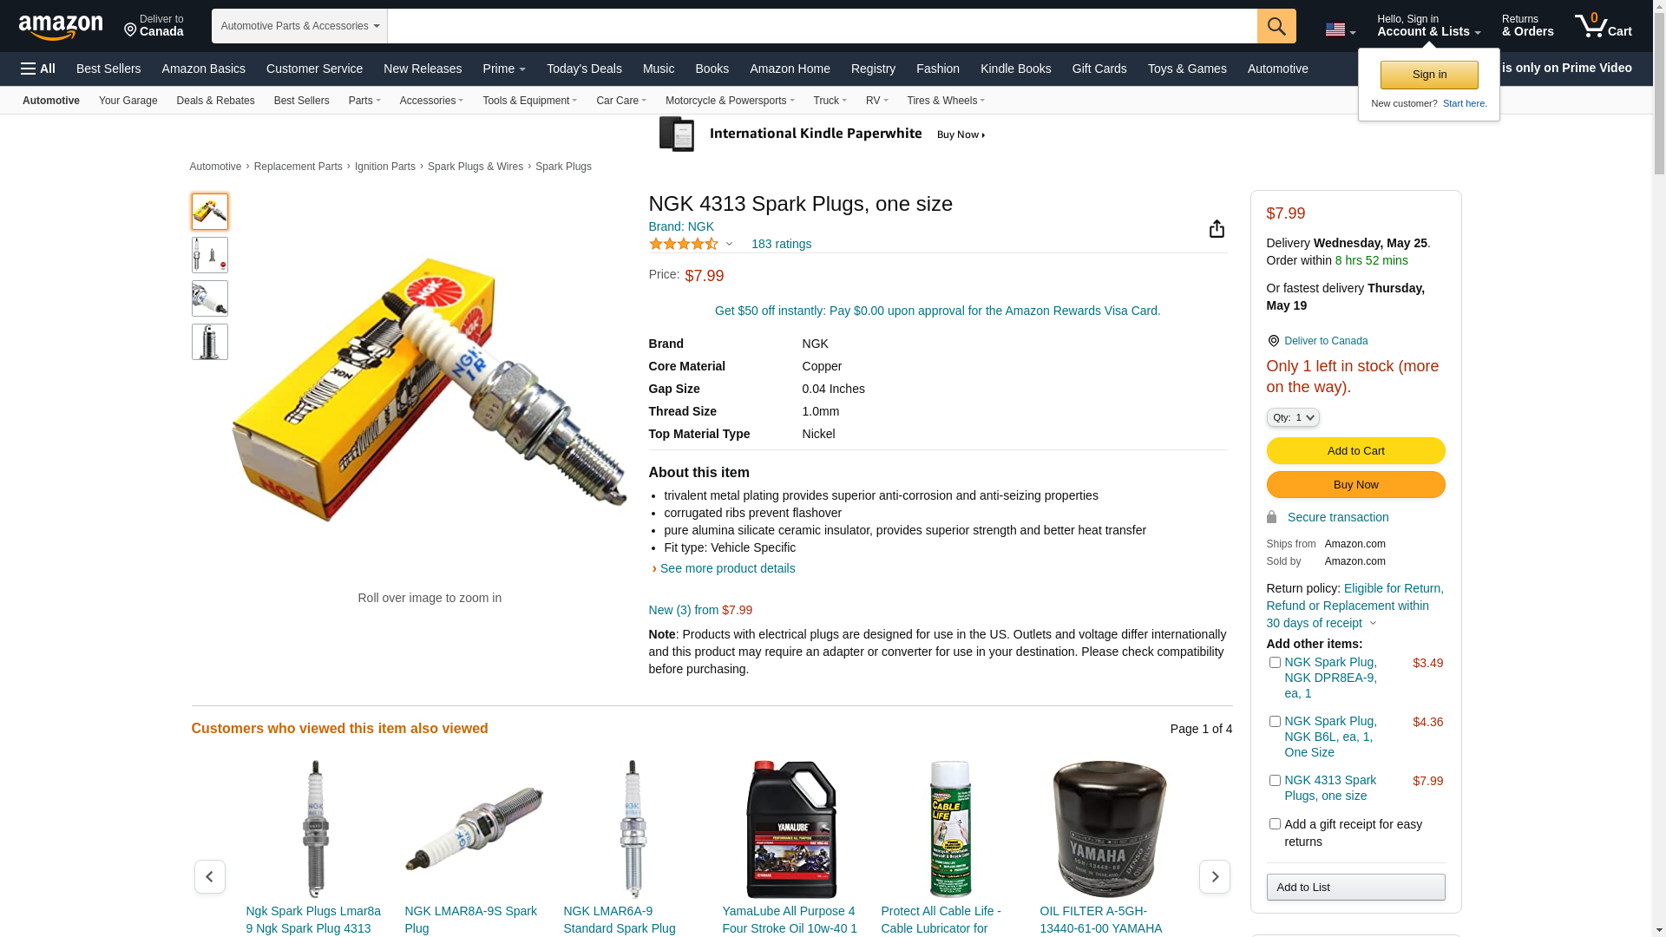Go to previous carousel page arrow
1666x937 pixels.
(209, 876)
